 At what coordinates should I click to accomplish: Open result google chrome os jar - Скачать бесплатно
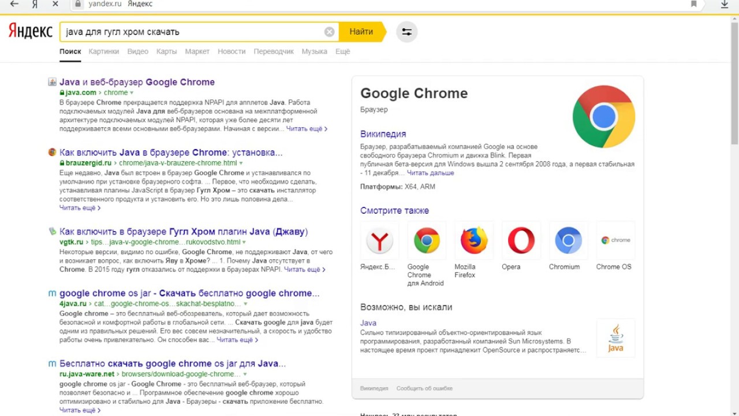coord(189,294)
